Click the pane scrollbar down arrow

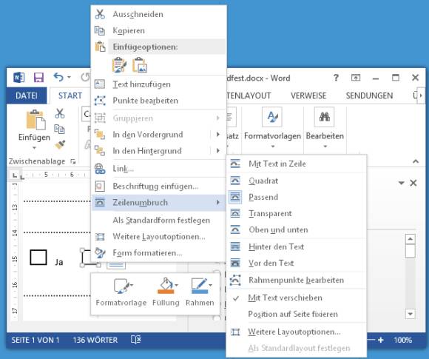coord(410,314)
